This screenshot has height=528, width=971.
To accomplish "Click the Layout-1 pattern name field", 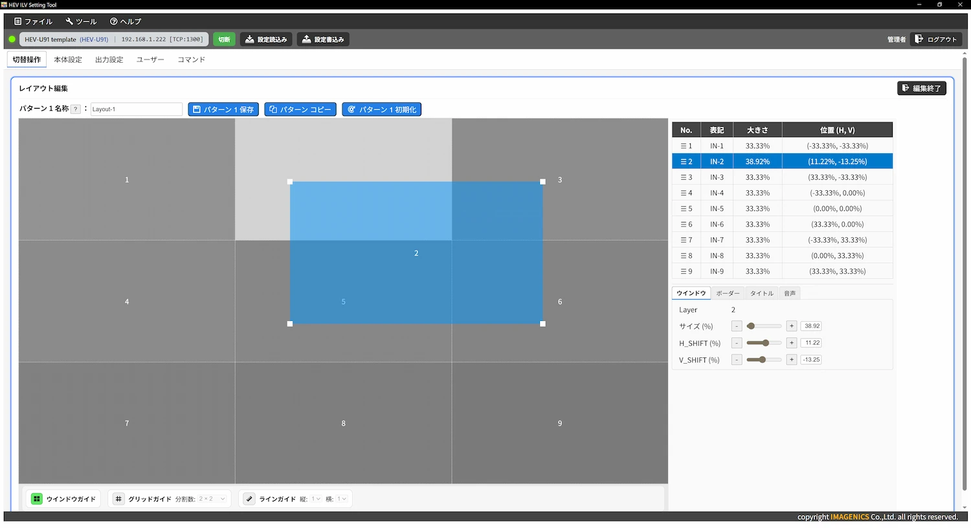I will coord(136,109).
